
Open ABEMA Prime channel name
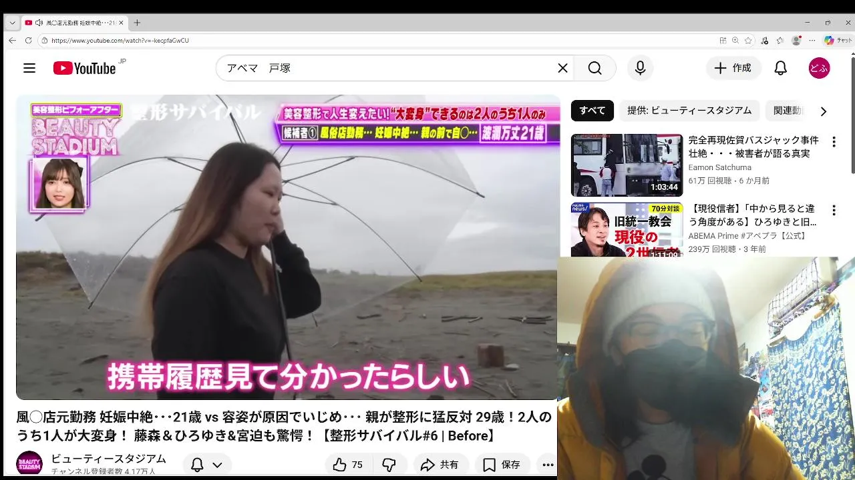(x=747, y=236)
